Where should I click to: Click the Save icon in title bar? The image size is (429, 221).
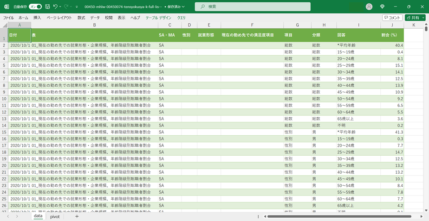pos(47,7)
